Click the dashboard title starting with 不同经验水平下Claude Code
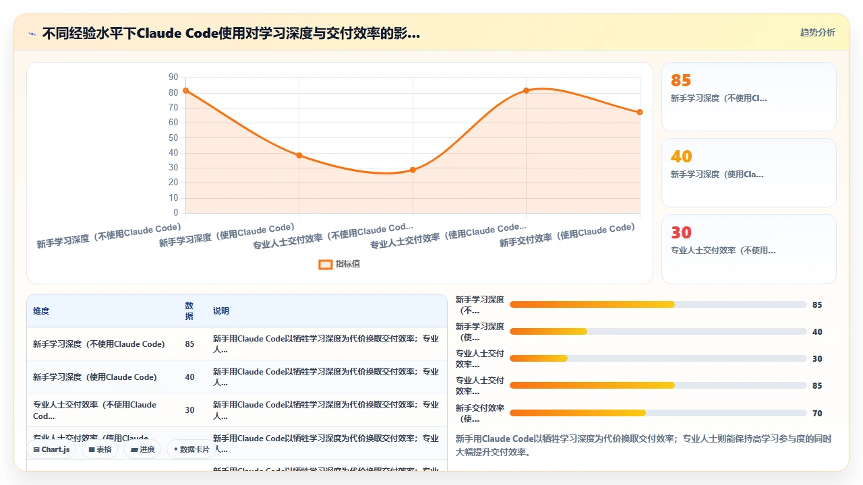This screenshot has height=485, width=863. [231, 33]
